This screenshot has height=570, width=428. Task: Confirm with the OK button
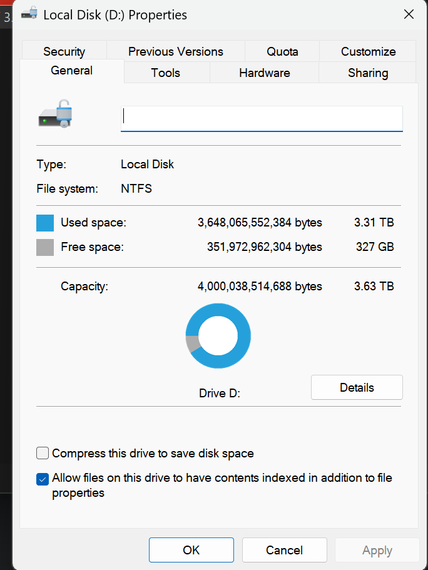pos(191,550)
